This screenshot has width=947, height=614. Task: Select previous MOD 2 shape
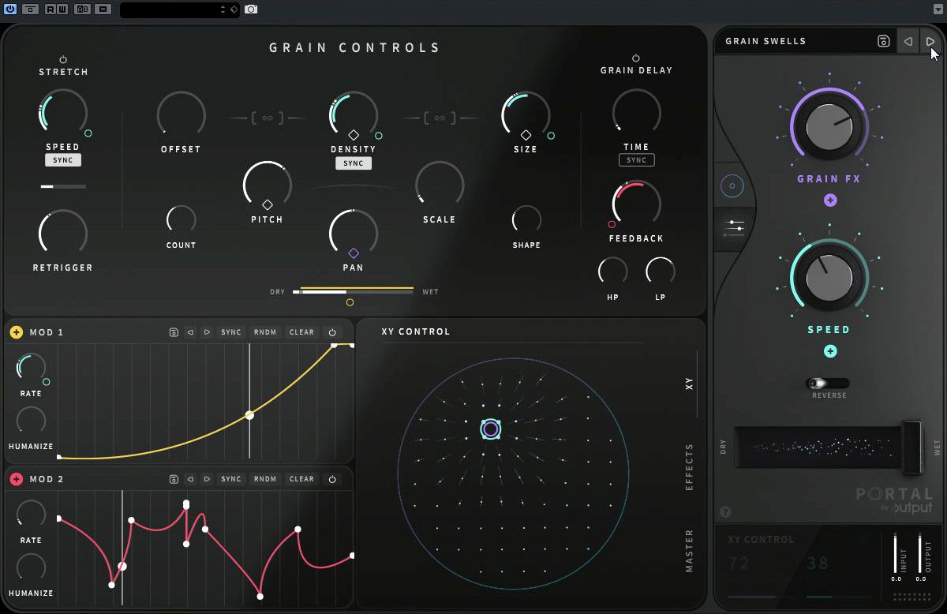190,479
